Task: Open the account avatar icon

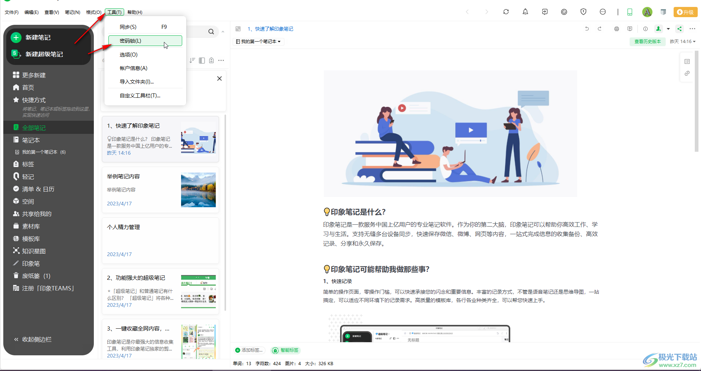Action: click(647, 12)
